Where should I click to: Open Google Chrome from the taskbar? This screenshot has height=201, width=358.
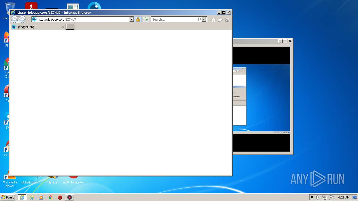[51, 197]
